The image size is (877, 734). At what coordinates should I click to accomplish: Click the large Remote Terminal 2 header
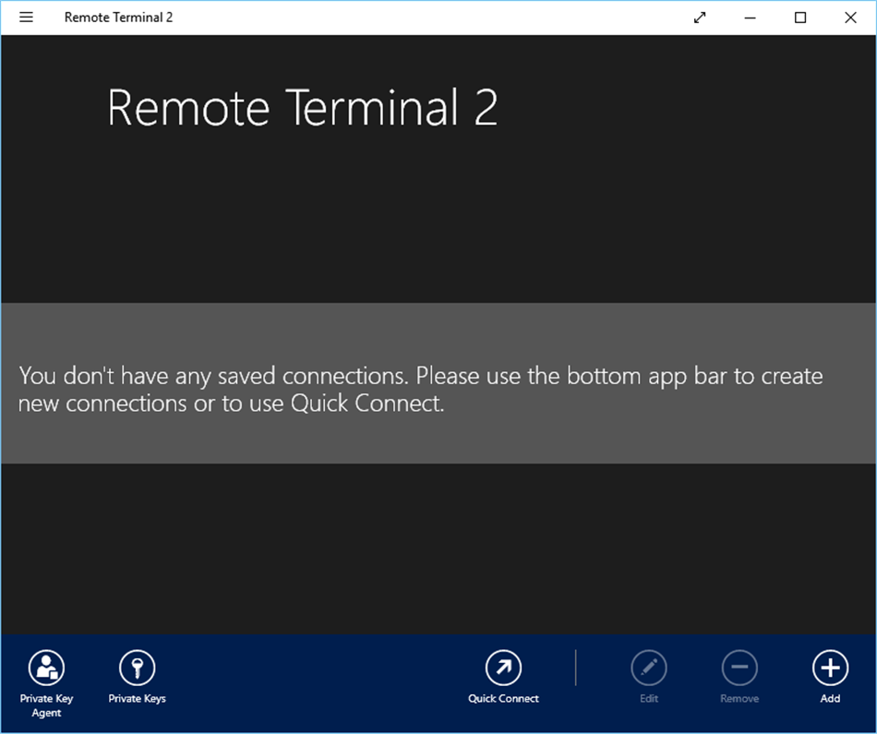click(x=304, y=108)
